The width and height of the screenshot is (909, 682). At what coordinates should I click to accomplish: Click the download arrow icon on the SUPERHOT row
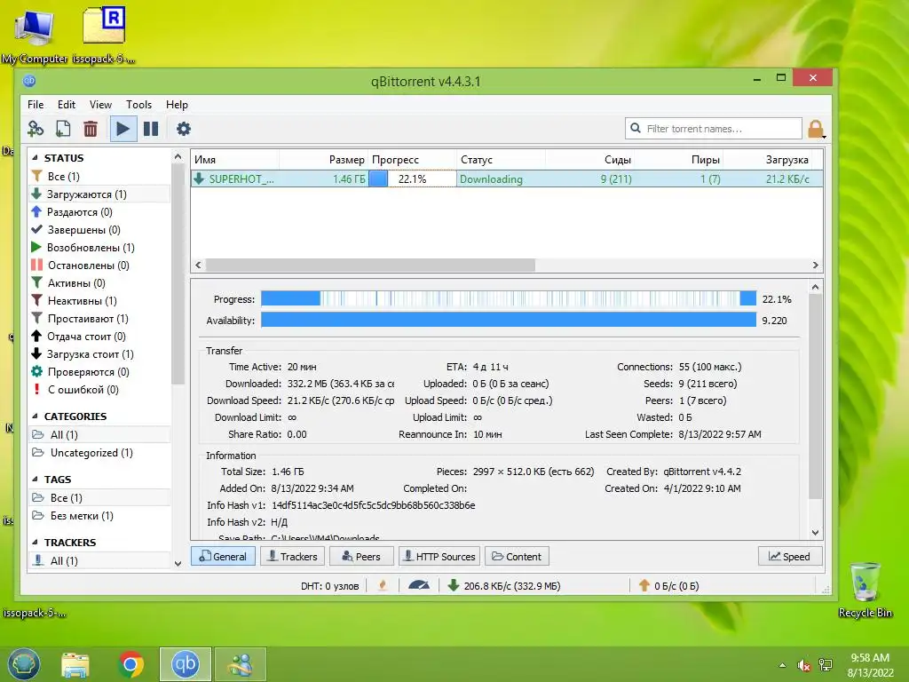click(199, 178)
